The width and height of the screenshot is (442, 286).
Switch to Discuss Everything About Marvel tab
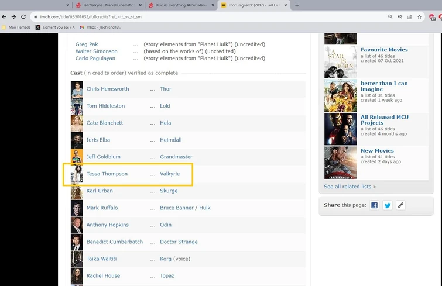click(x=181, y=5)
